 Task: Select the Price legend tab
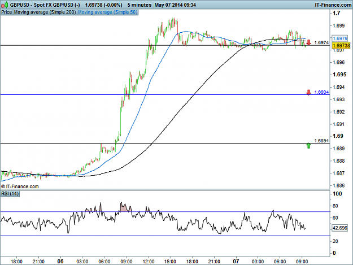pos(7,12)
